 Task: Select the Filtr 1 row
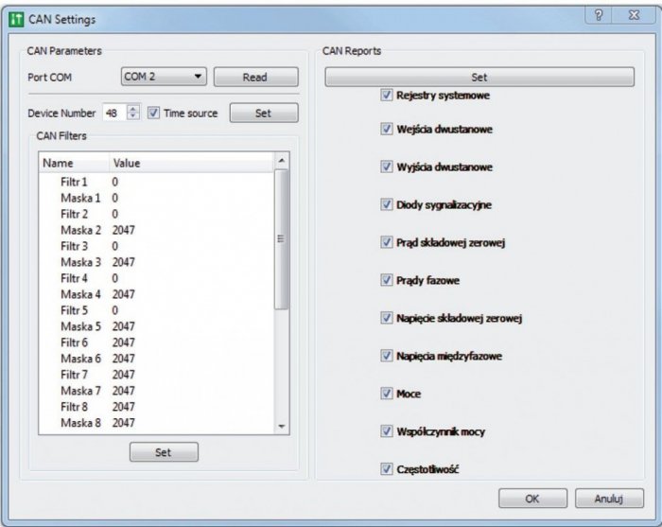pos(156,182)
